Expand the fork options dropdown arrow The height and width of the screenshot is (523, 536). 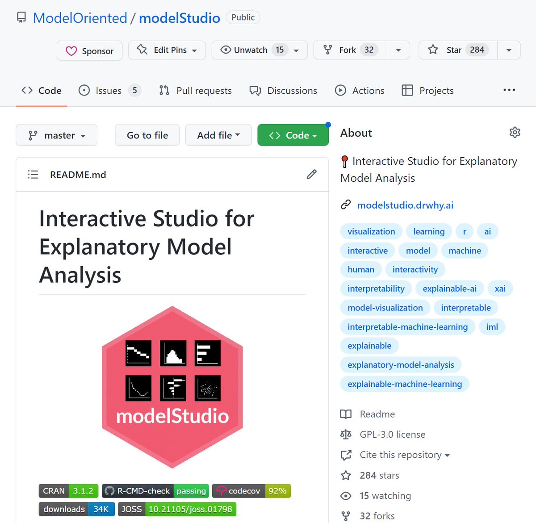(398, 50)
